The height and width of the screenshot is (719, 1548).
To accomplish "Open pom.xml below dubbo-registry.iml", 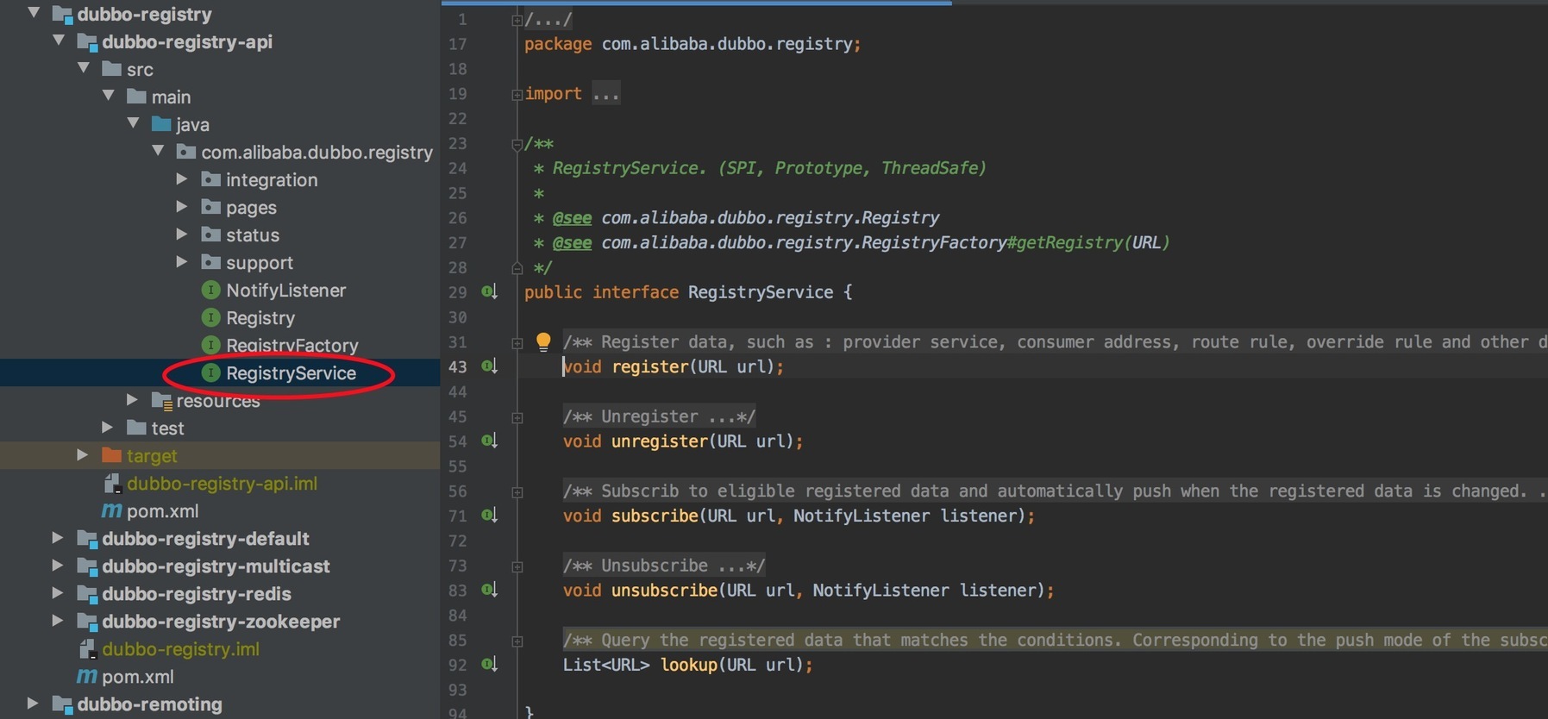I will pos(138,677).
